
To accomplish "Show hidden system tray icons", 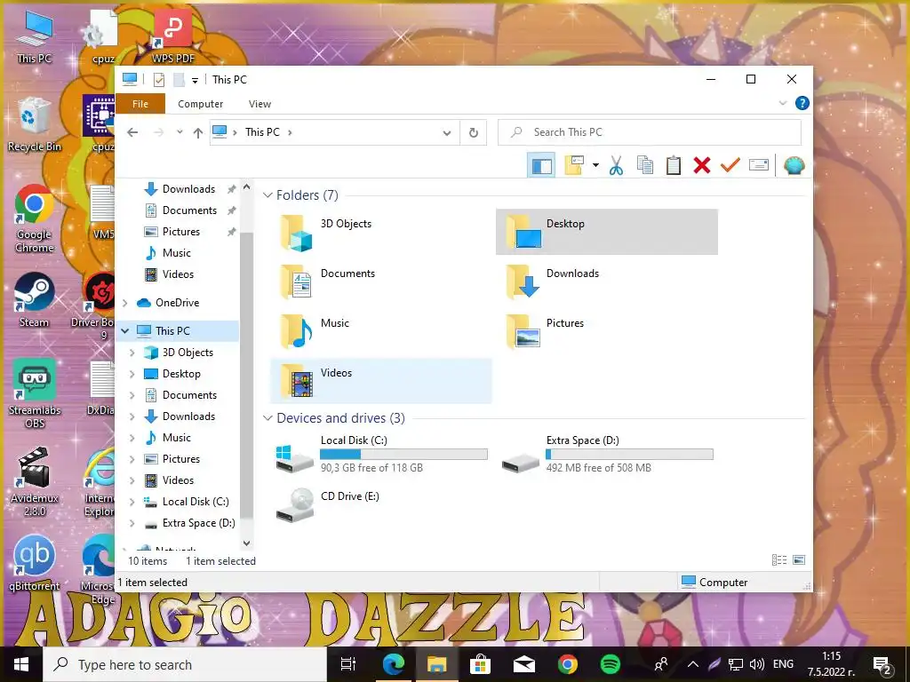I will (693, 664).
